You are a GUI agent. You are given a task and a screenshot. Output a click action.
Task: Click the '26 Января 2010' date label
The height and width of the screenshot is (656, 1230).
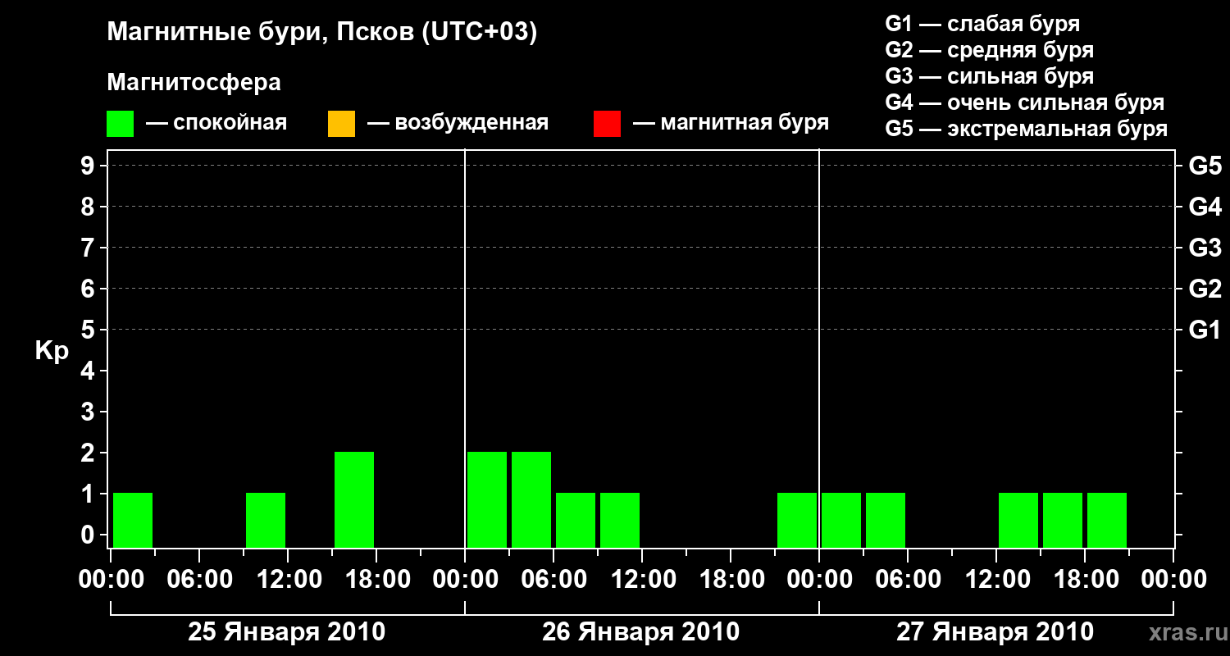(641, 632)
